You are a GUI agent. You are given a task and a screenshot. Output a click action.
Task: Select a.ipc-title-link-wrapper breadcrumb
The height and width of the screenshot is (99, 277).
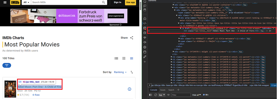(x=259, y=85)
